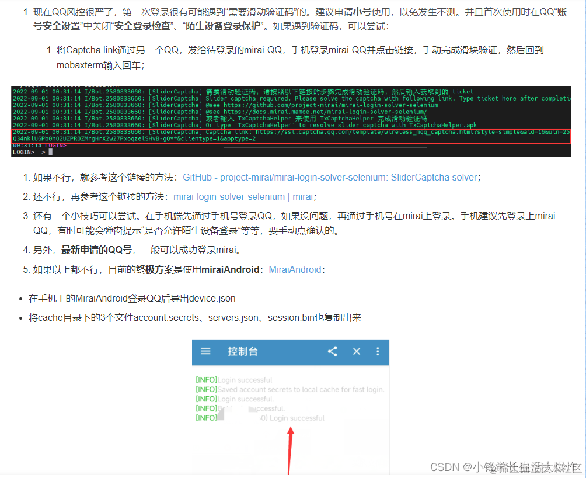This screenshot has height=478, width=586.
Task: Open the MiraiAndroid link
Action: pos(295,269)
